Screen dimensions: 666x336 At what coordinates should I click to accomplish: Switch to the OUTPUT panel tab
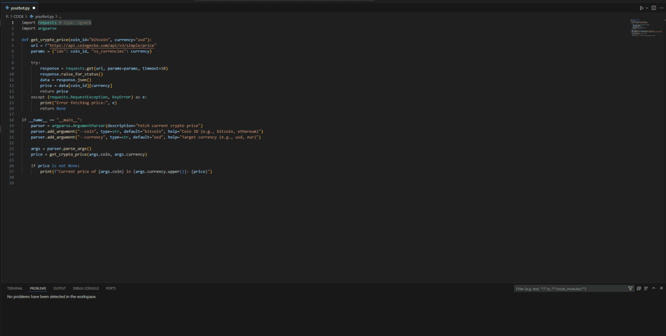(60, 289)
